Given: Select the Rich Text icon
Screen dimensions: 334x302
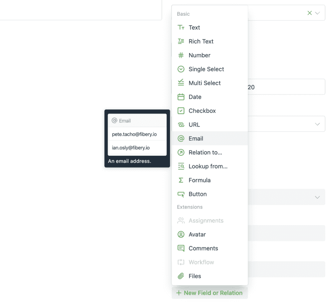Looking at the screenshot, I should pyautogui.click(x=181, y=41).
